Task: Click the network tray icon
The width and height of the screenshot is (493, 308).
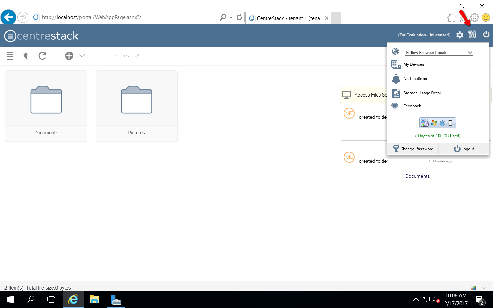Action: click(426, 300)
